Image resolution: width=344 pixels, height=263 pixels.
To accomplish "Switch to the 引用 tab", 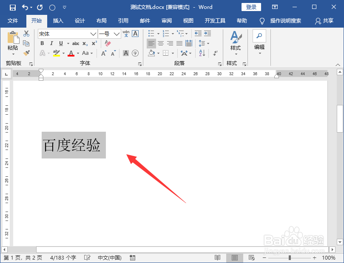I will click(x=123, y=21).
